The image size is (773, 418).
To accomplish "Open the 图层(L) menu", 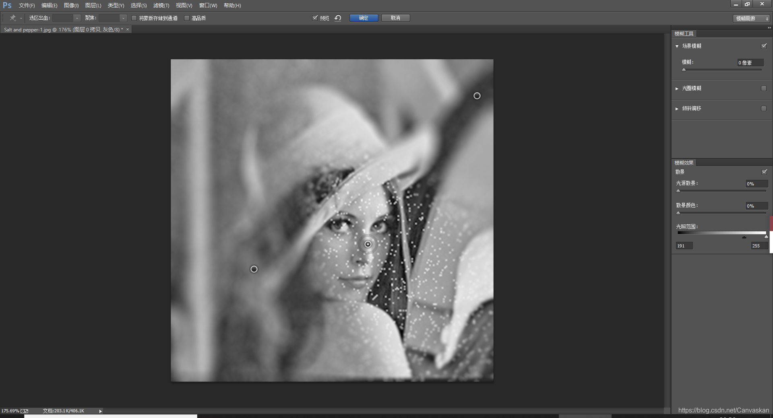I will [93, 6].
